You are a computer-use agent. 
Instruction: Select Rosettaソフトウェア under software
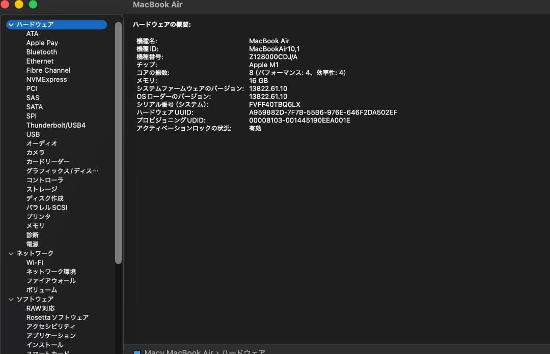tap(58, 317)
